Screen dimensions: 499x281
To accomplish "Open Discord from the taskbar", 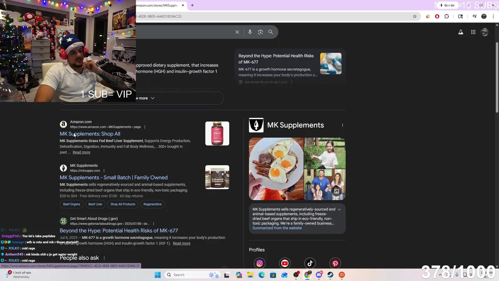I will tap(319, 275).
